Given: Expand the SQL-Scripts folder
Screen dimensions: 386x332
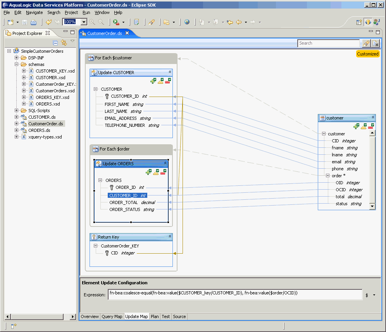Looking at the screenshot, I should pos(17,110).
